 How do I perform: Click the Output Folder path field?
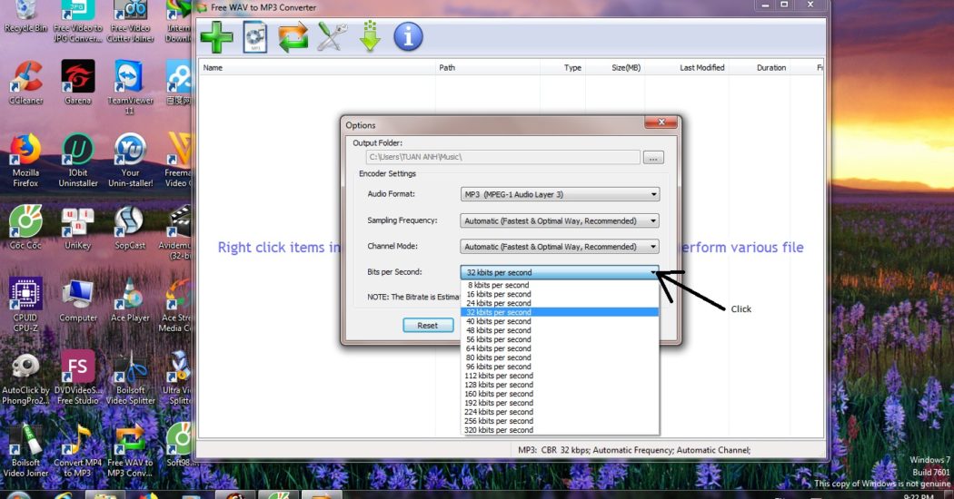[x=502, y=158]
